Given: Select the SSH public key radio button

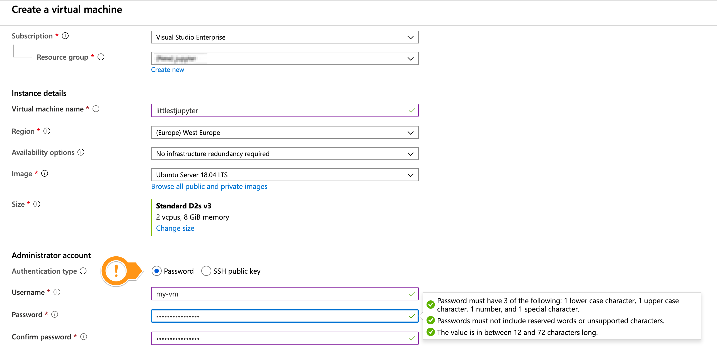Looking at the screenshot, I should 206,271.
